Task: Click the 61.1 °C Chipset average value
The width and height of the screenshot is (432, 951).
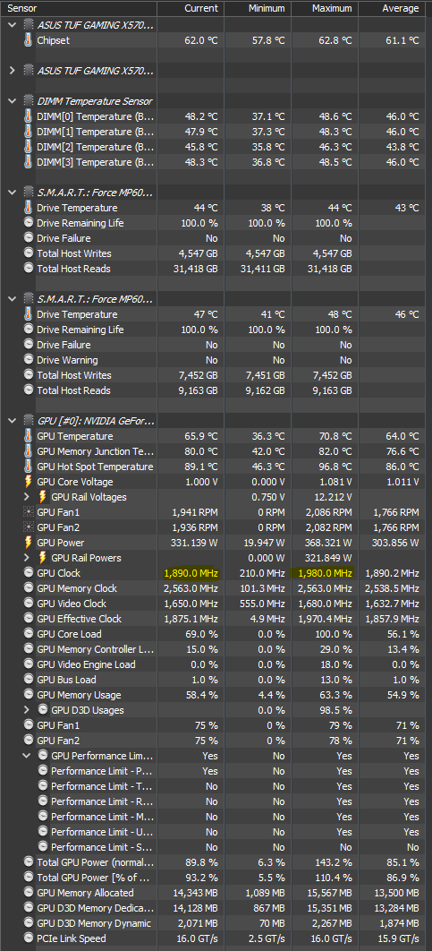Action: click(402, 40)
